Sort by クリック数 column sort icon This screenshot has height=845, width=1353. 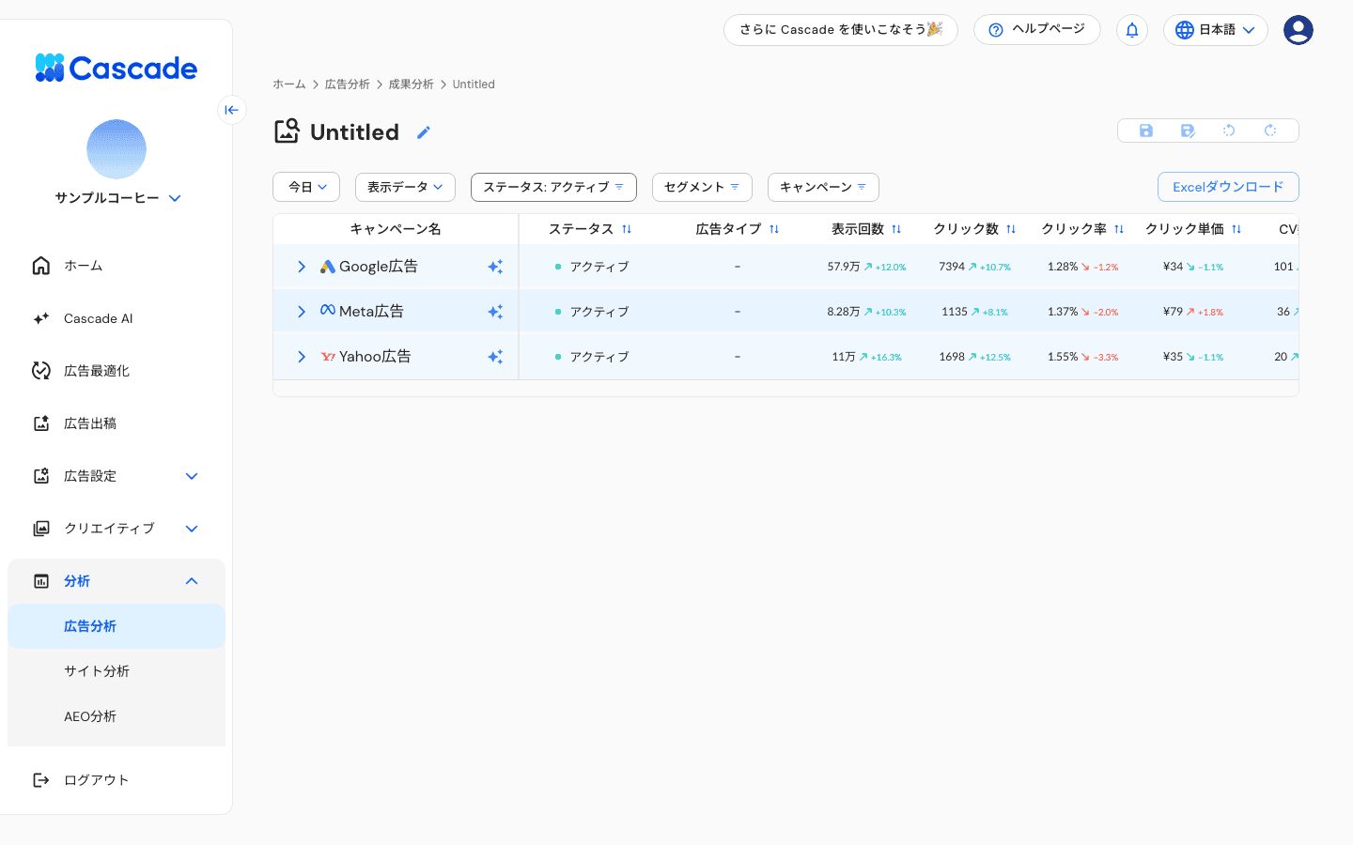(x=1011, y=229)
